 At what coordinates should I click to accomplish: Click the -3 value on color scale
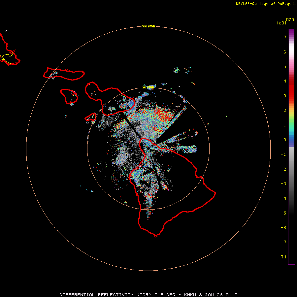point(283,184)
